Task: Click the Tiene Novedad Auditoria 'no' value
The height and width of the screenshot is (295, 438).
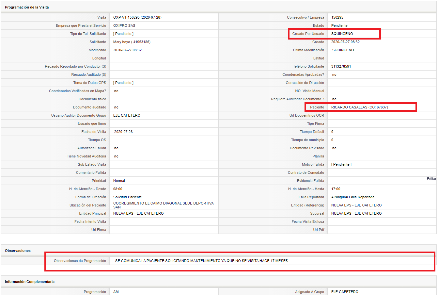Action: [x=116, y=156]
